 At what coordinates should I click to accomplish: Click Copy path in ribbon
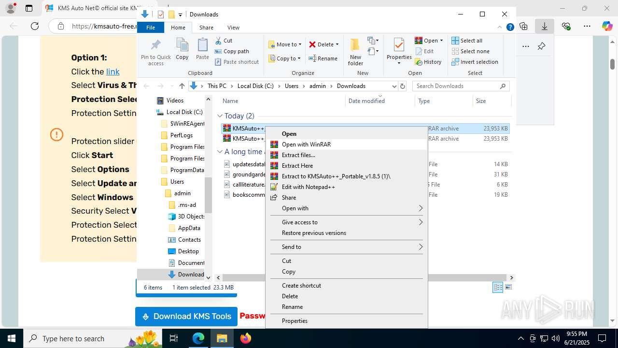tap(232, 51)
